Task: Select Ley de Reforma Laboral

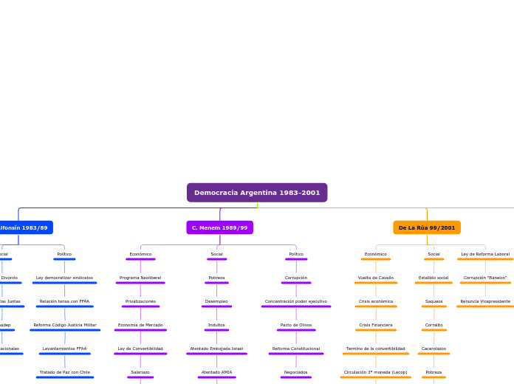Action: pos(485,254)
